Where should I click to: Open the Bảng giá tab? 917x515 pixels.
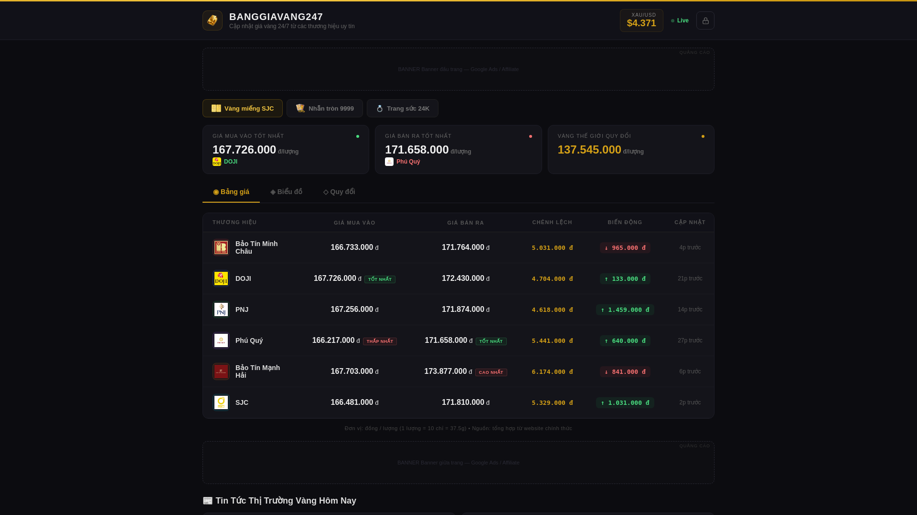coord(231,192)
